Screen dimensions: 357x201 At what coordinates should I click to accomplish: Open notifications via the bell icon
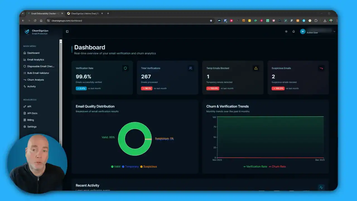pyautogui.click(x=293, y=32)
